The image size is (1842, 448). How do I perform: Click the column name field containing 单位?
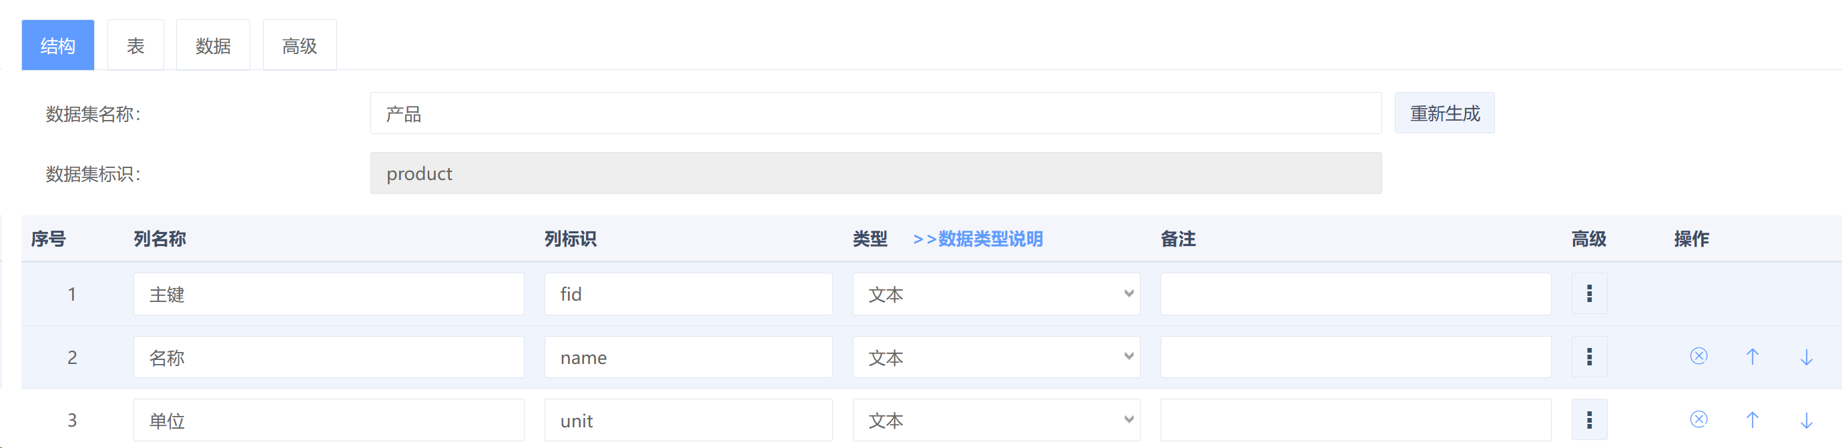click(329, 419)
